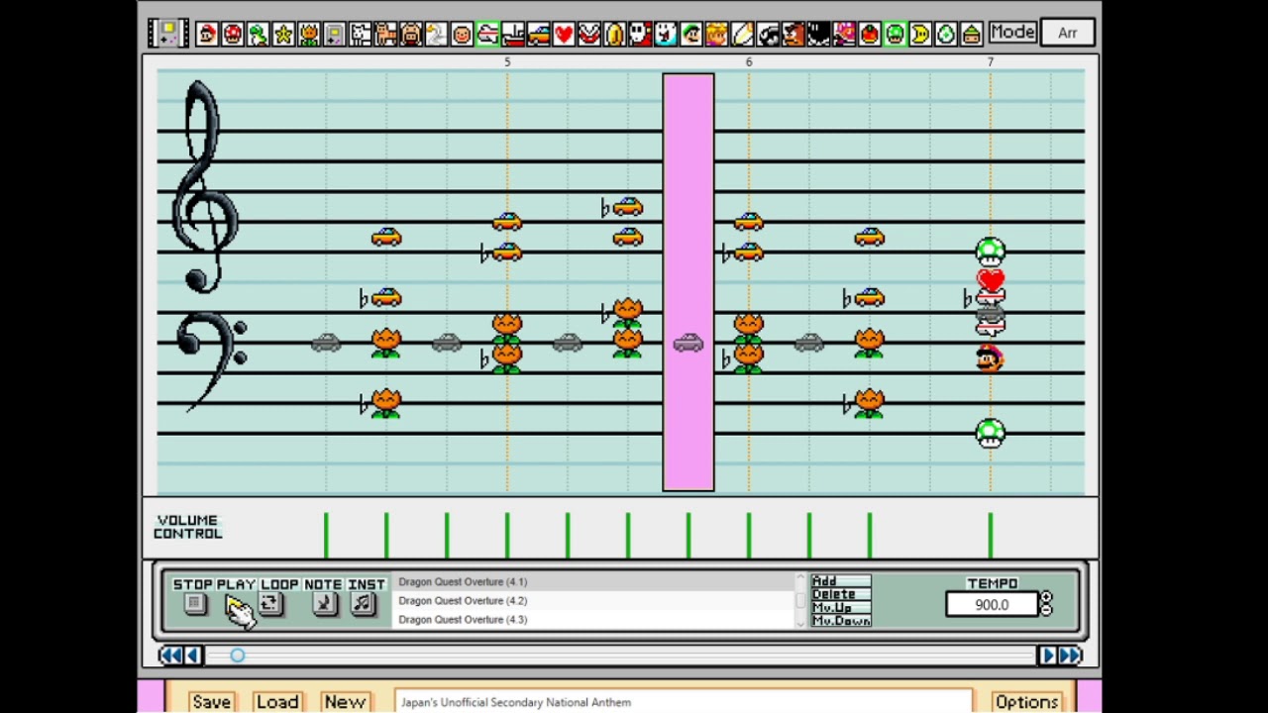Screen dimensions: 1268x713
Task: Select the Luigi instrument icon
Action: [690, 35]
